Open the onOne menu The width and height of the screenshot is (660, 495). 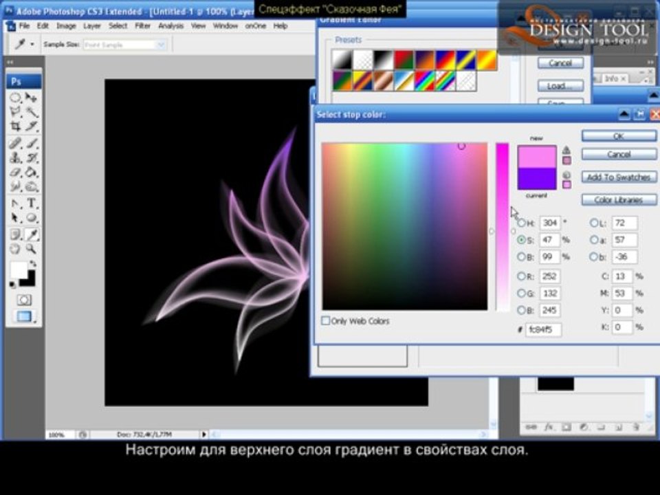256,26
